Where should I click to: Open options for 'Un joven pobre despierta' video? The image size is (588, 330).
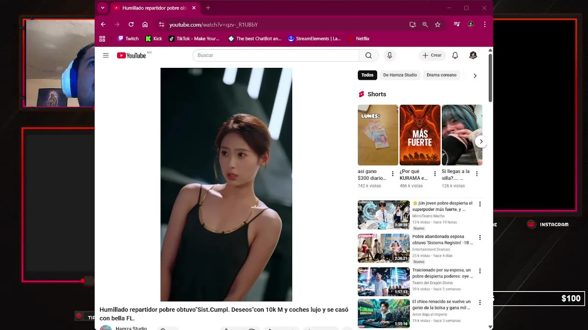pyautogui.click(x=480, y=204)
